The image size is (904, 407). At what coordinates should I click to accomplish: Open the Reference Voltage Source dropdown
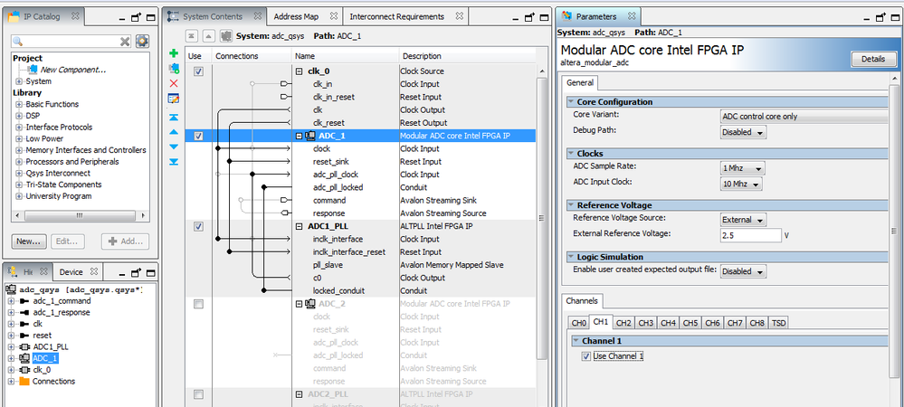tap(743, 220)
